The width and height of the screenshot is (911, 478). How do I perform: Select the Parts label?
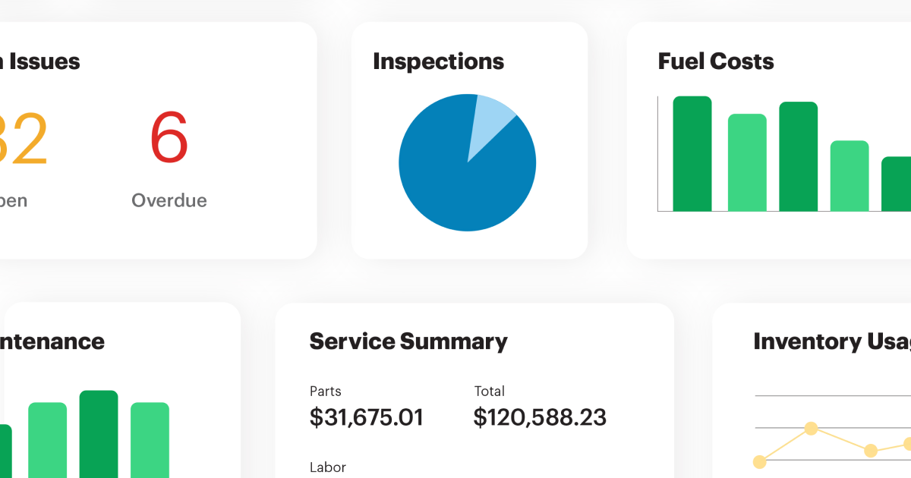pyautogui.click(x=326, y=392)
